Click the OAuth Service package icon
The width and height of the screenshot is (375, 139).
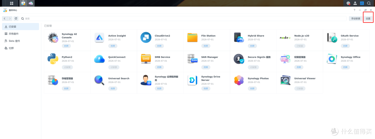[332, 38]
